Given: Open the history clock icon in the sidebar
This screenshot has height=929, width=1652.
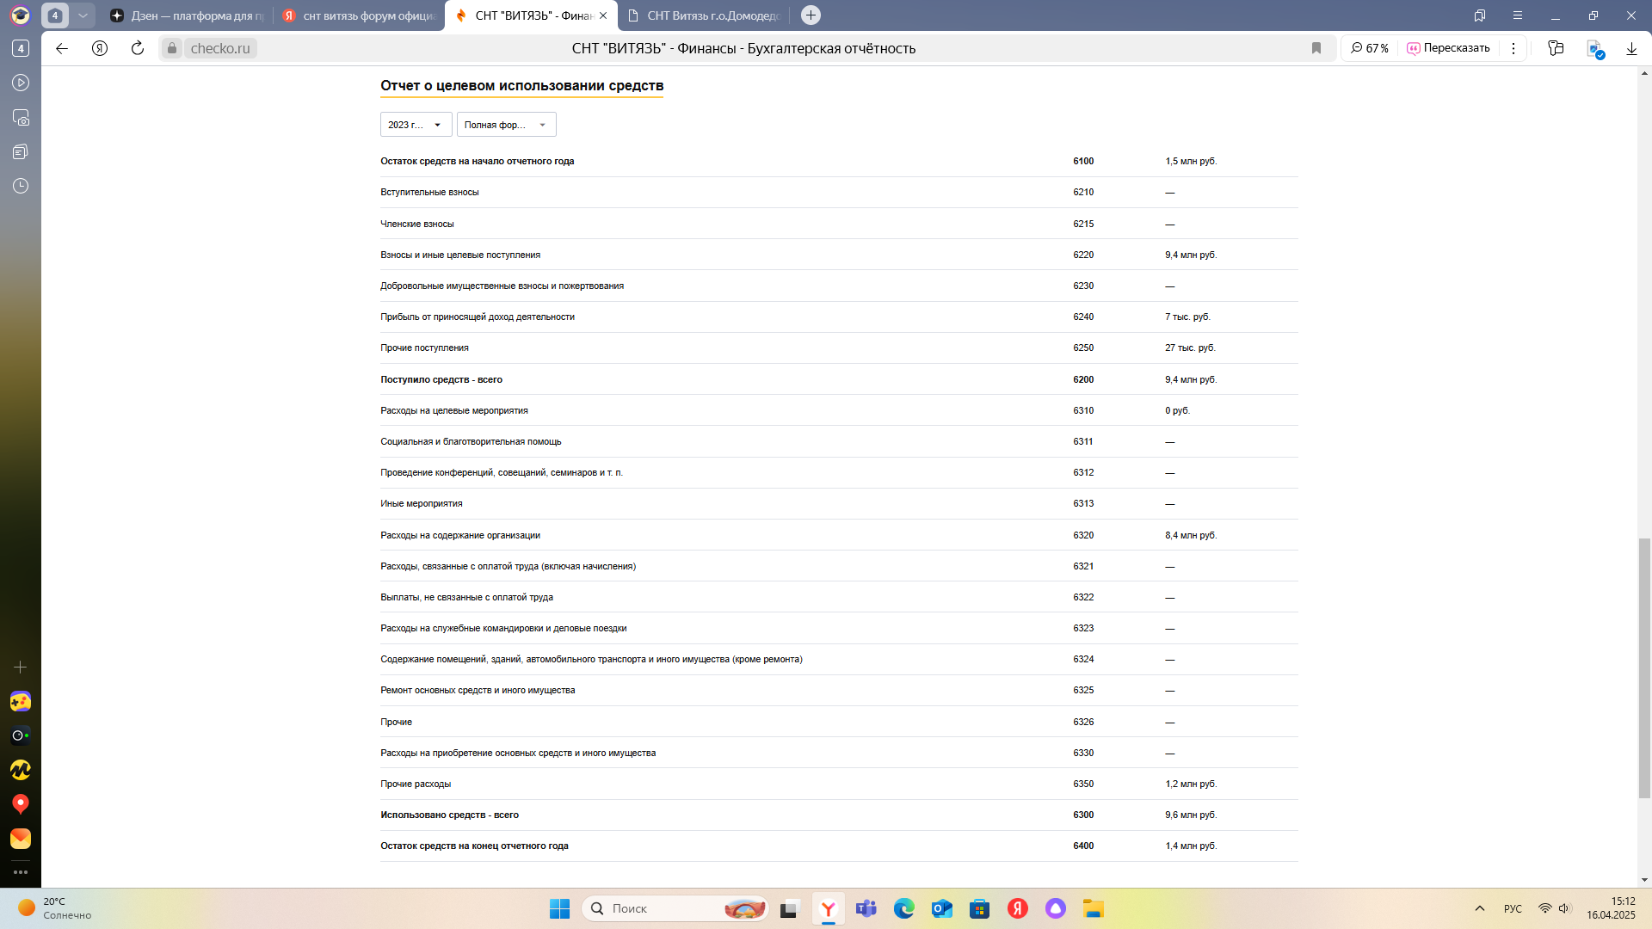Looking at the screenshot, I should (21, 186).
